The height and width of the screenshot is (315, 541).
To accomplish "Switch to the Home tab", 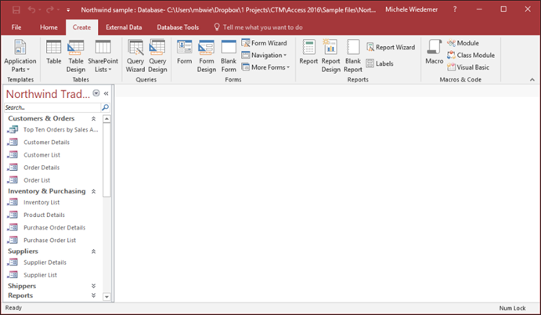I will click(x=49, y=27).
